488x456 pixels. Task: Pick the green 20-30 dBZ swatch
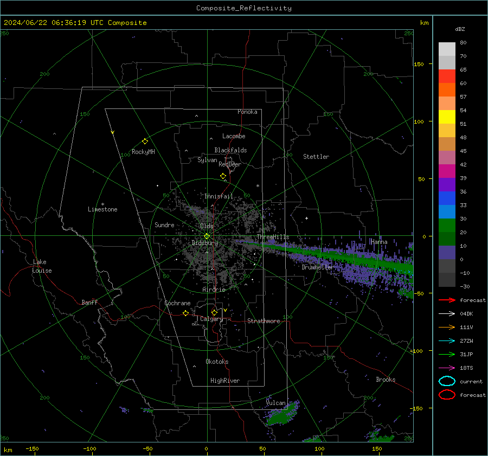[x=447, y=225]
